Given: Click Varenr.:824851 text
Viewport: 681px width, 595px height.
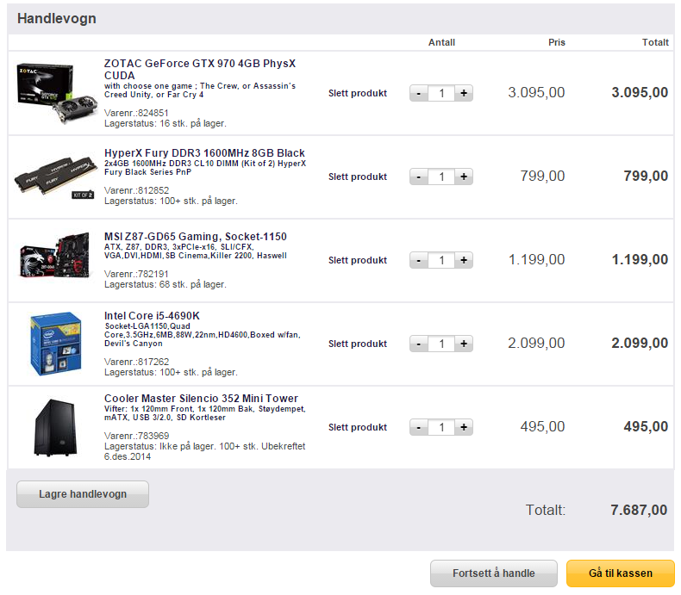Looking at the screenshot, I should point(136,113).
